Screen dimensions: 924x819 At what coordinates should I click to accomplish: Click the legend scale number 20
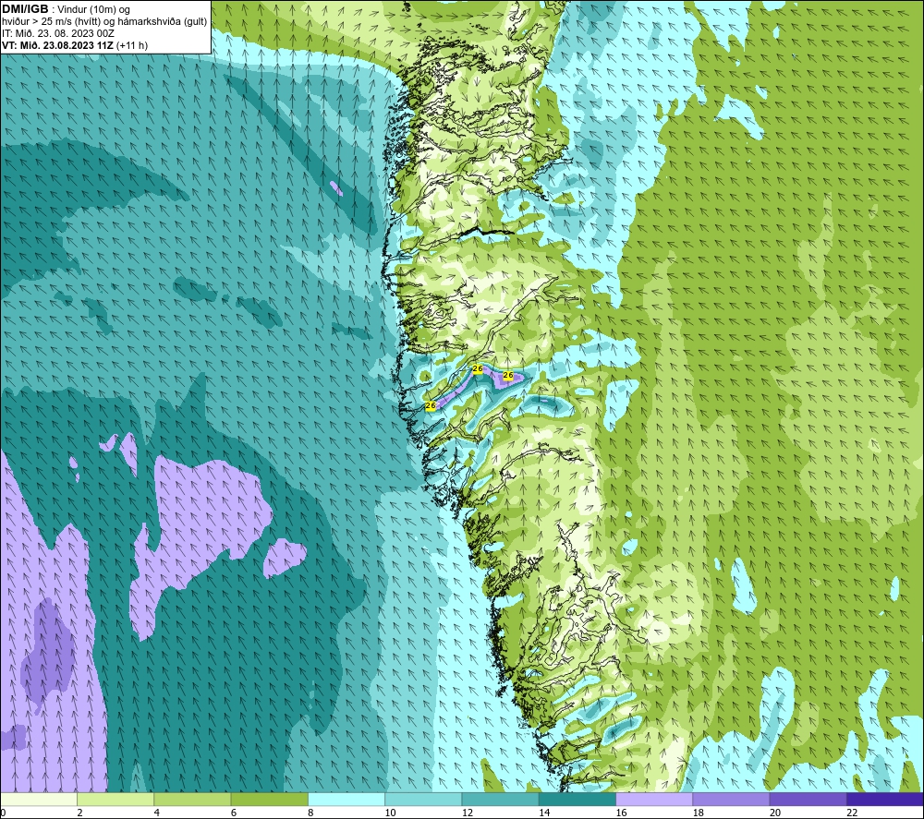(x=775, y=813)
